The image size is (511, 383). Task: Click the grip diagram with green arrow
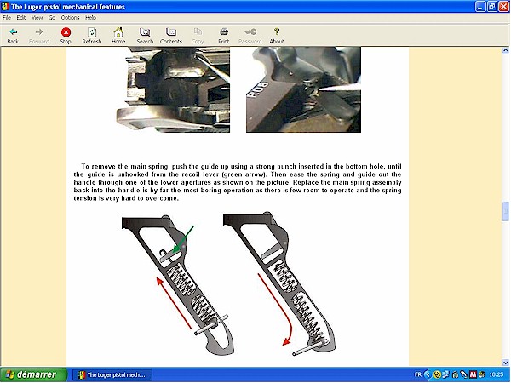click(x=178, y=285)
